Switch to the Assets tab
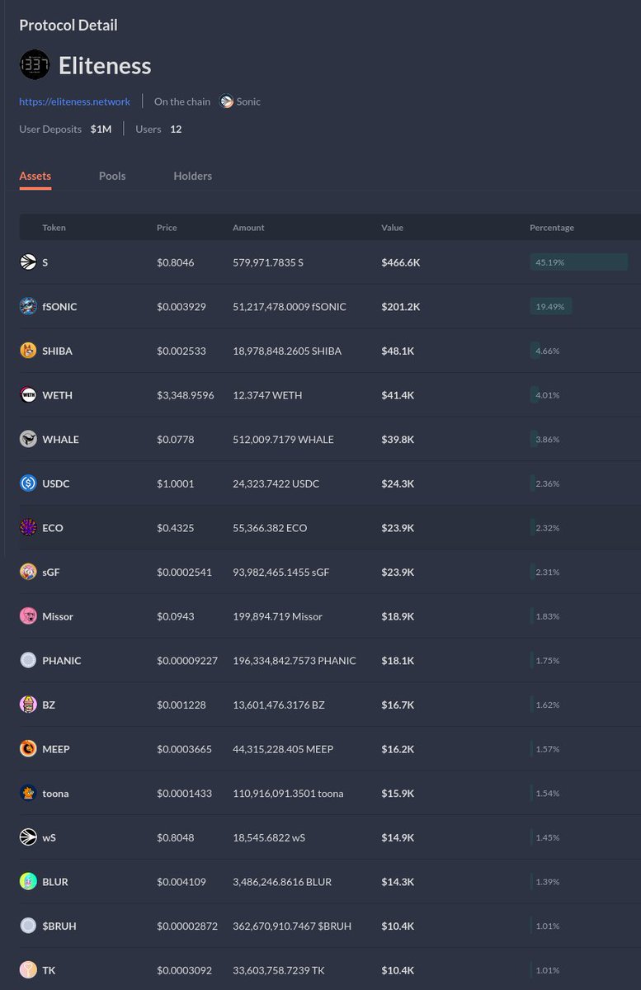The width and height of the screenshot is (641, 990). point(35,176)
